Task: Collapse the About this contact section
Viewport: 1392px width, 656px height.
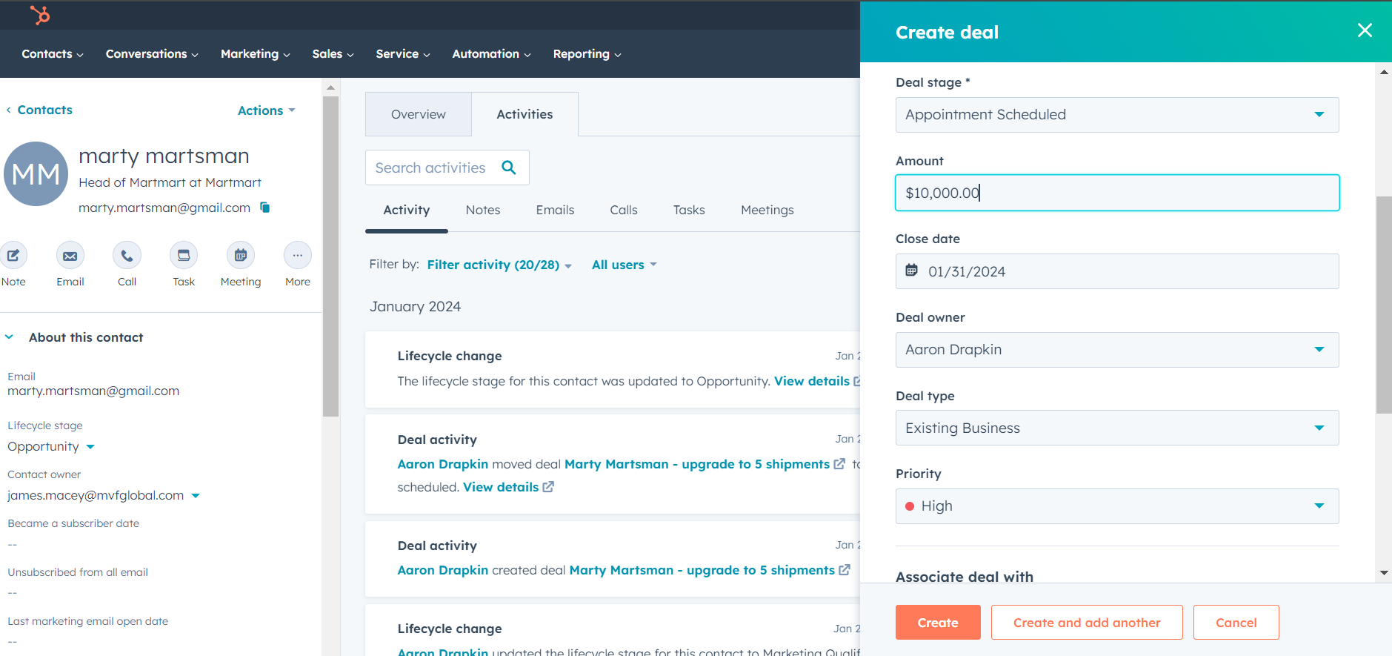Action: [x=10, y=337]
